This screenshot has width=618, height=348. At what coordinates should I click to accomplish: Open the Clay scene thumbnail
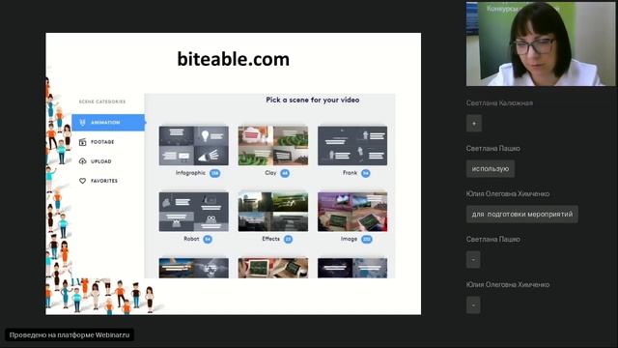tap(273, 146)
